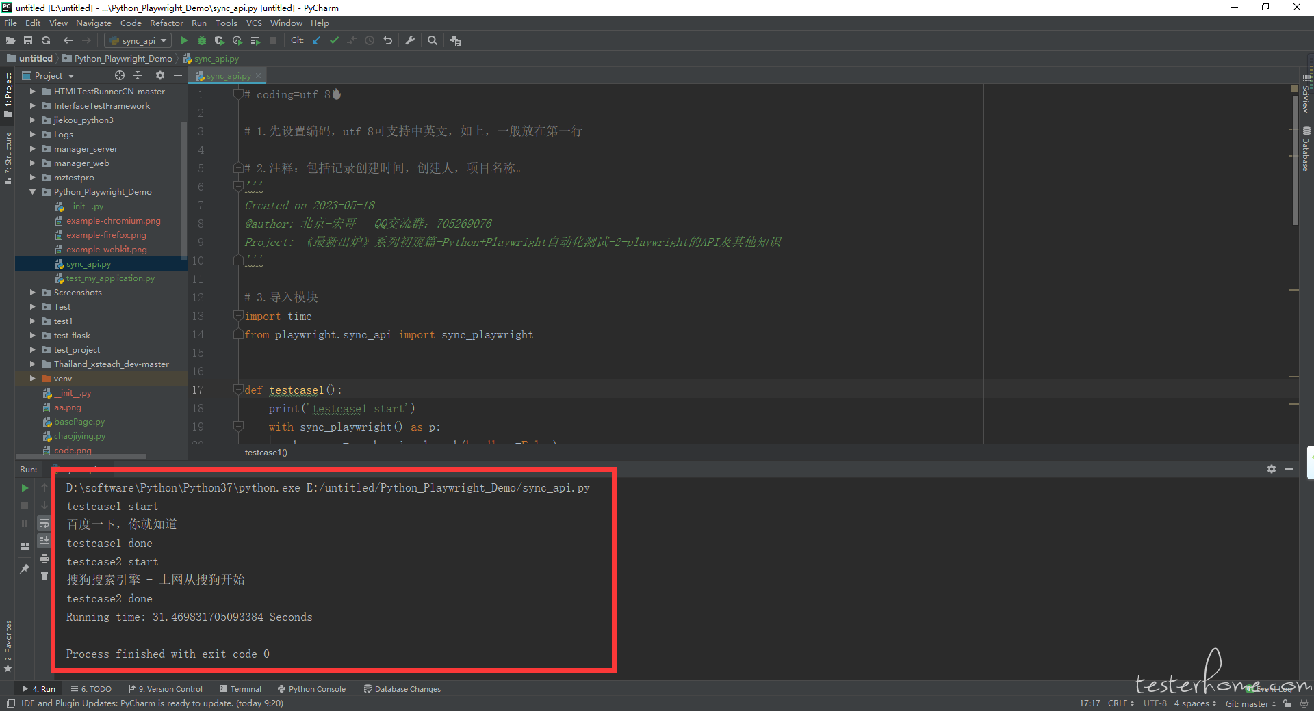Hide the Project panel with minus icon
Screen dimensions: 1314x711
pyautogui.click(x=178, y=75)
